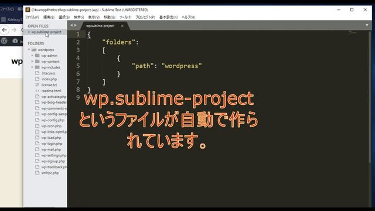
Task: Click the "wordpress" string value in code
Action: point(182,66)
